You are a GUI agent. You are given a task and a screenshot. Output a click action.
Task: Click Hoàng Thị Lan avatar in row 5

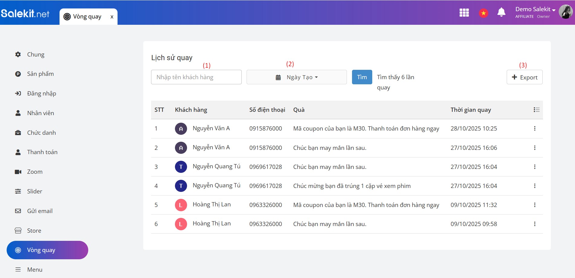[181, 205]
